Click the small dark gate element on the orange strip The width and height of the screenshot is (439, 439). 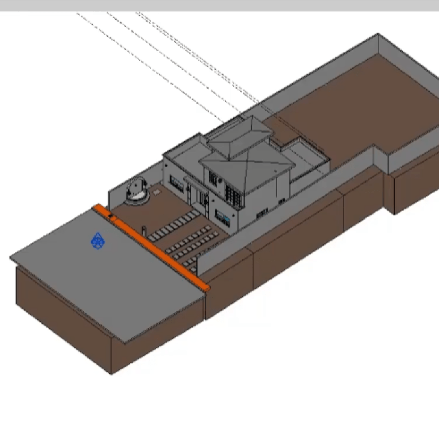pos(111,216)
